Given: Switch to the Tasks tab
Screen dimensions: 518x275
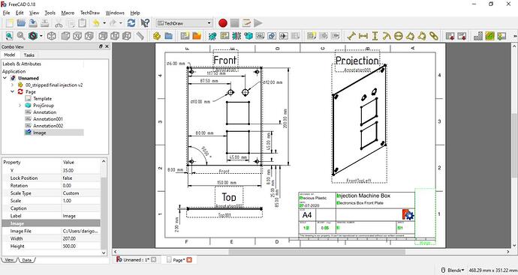Looking at the screenshot, I should [x=29, y=55].
